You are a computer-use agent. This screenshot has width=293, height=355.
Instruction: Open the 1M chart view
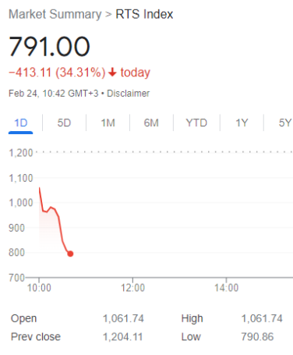(108, 122)
